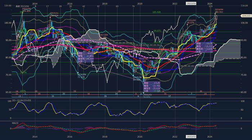252x140 pixels.
Task: Click the right-side 50 on the stochastics scale
Action: [242, 110]
